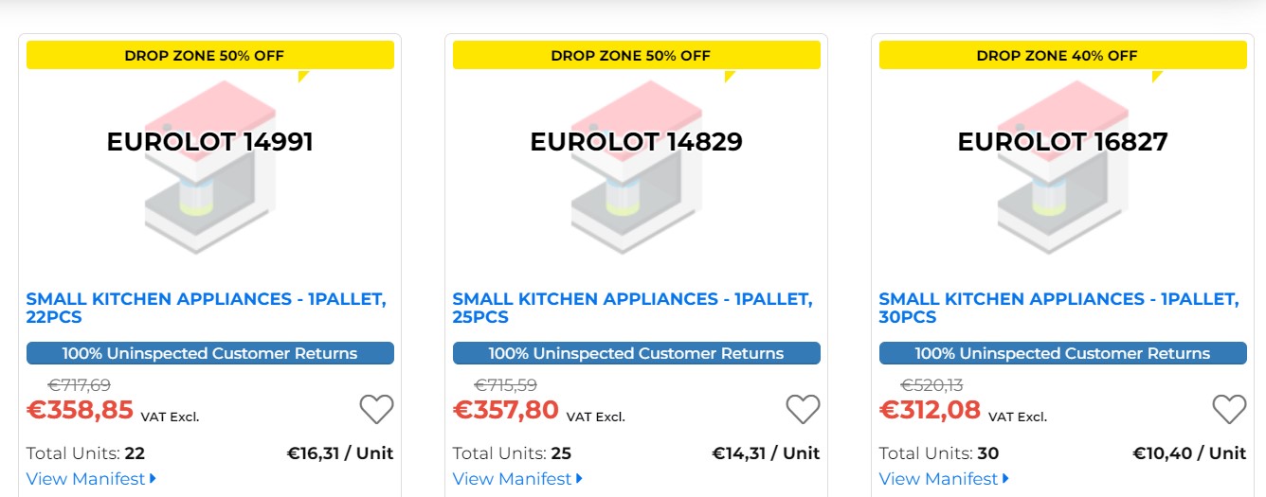Favorite Eurolot 14829 using the heart icon
Viewport: 1266px width, 497px height.
pos(803,409)
